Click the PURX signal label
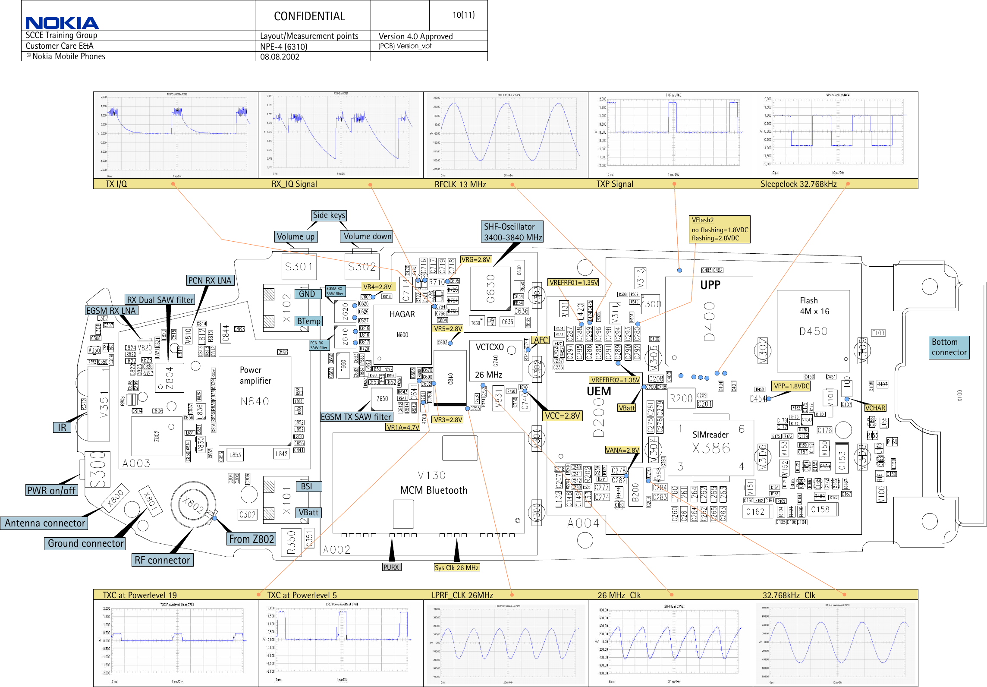987x687 pixels. click(391, 567)
